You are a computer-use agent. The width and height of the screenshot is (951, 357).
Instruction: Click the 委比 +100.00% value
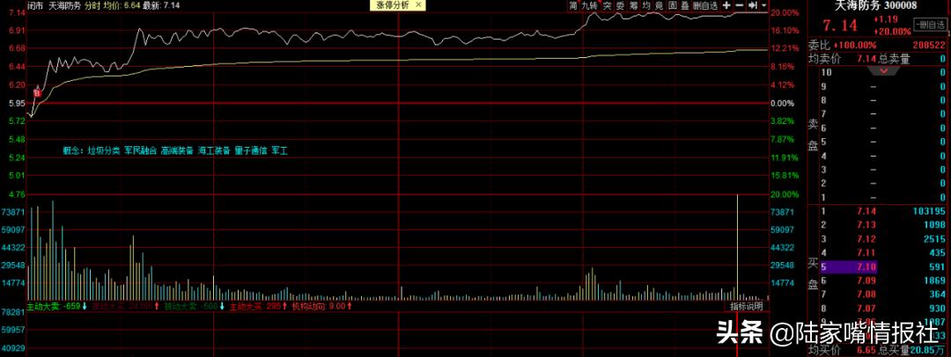click(854, 45)
